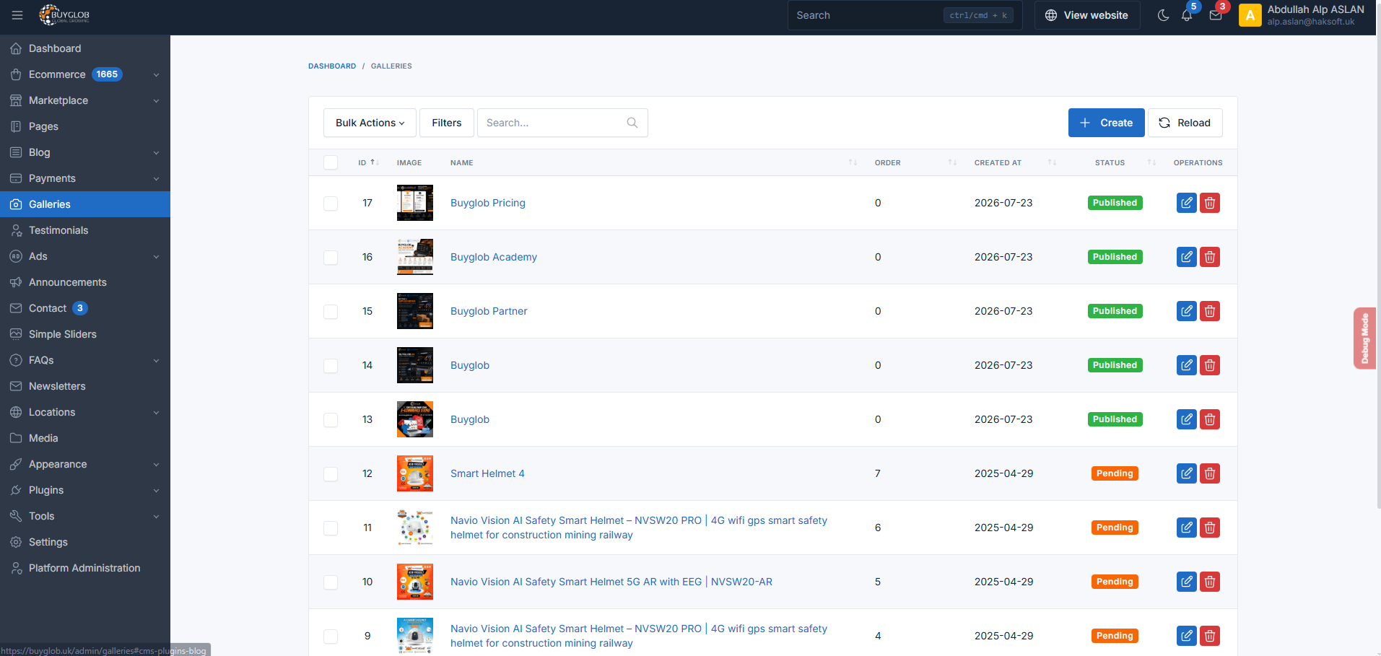The image size is (1381, 656).
Task: Delete gallery with ID 10
Action: [x=1210, y=582]
